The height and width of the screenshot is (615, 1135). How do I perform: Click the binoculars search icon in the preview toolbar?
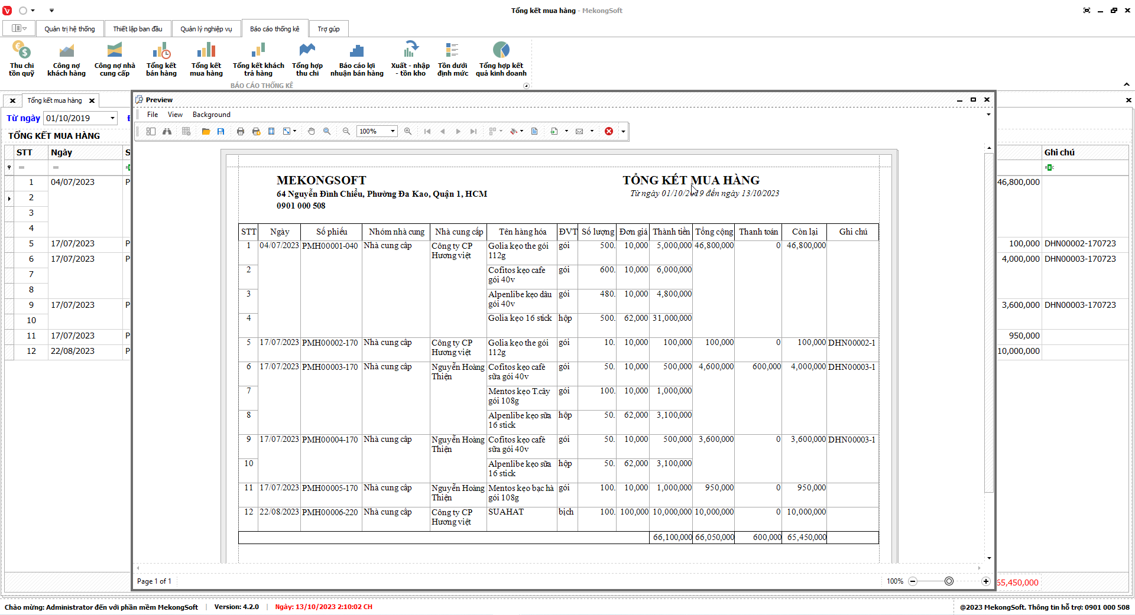tap(167, 131)
